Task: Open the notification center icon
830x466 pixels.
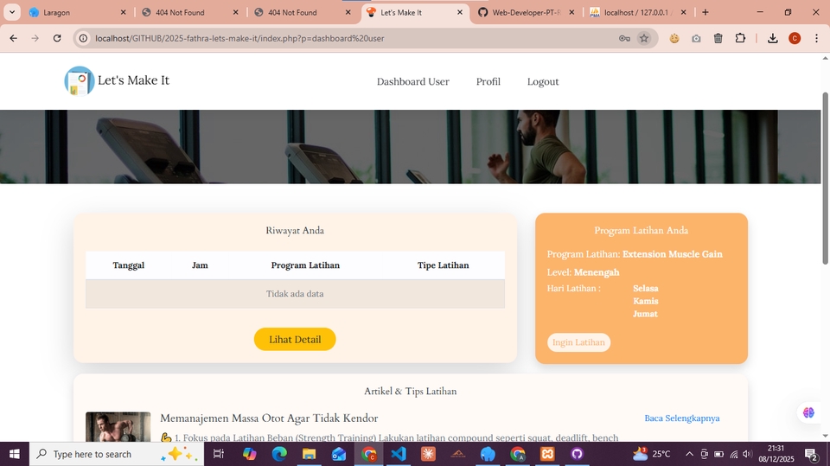Action: [x=811, y=454]
